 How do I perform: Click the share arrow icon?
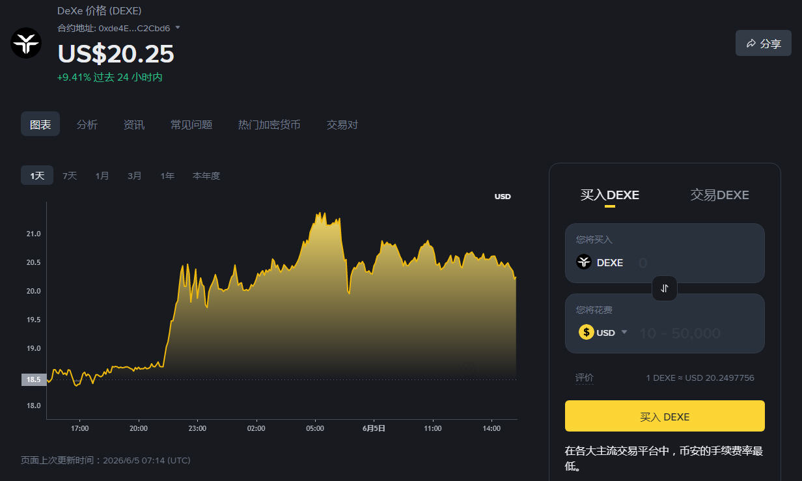tap(751, 44)
